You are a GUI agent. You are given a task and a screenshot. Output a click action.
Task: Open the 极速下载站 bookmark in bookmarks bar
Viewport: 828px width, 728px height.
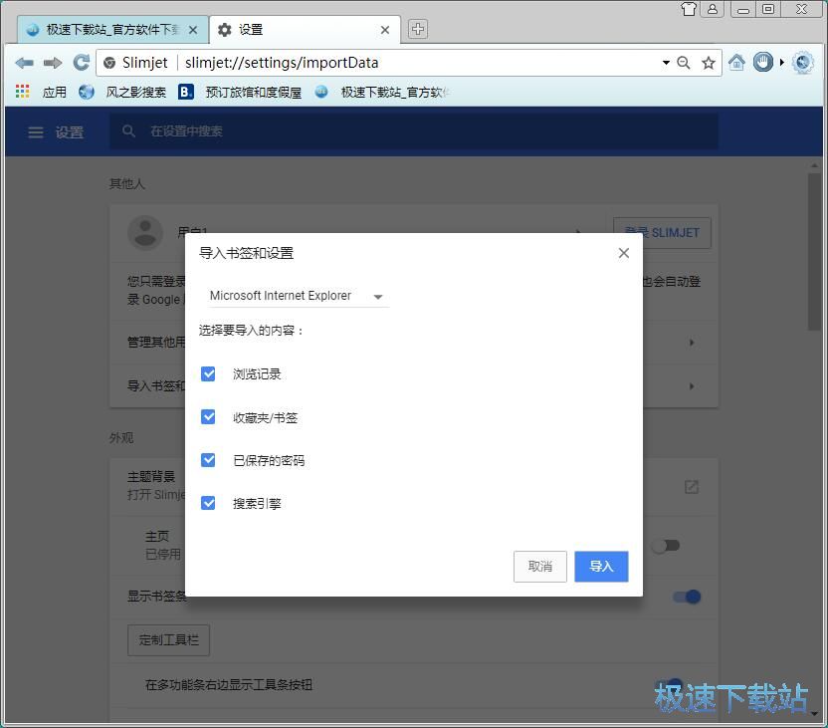pyautogui.click(x=382, y=92)
